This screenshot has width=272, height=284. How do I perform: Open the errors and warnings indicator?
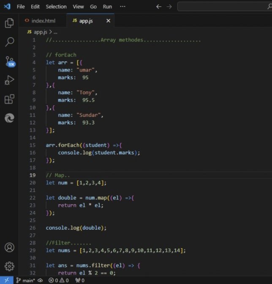[59, 280]
